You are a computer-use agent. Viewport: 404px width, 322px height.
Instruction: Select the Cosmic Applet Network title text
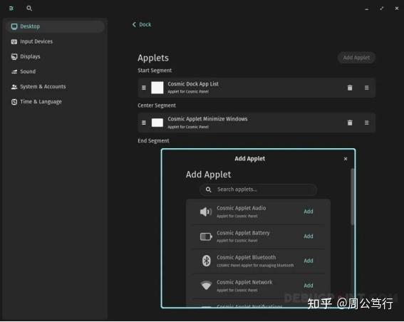(244, 282)
